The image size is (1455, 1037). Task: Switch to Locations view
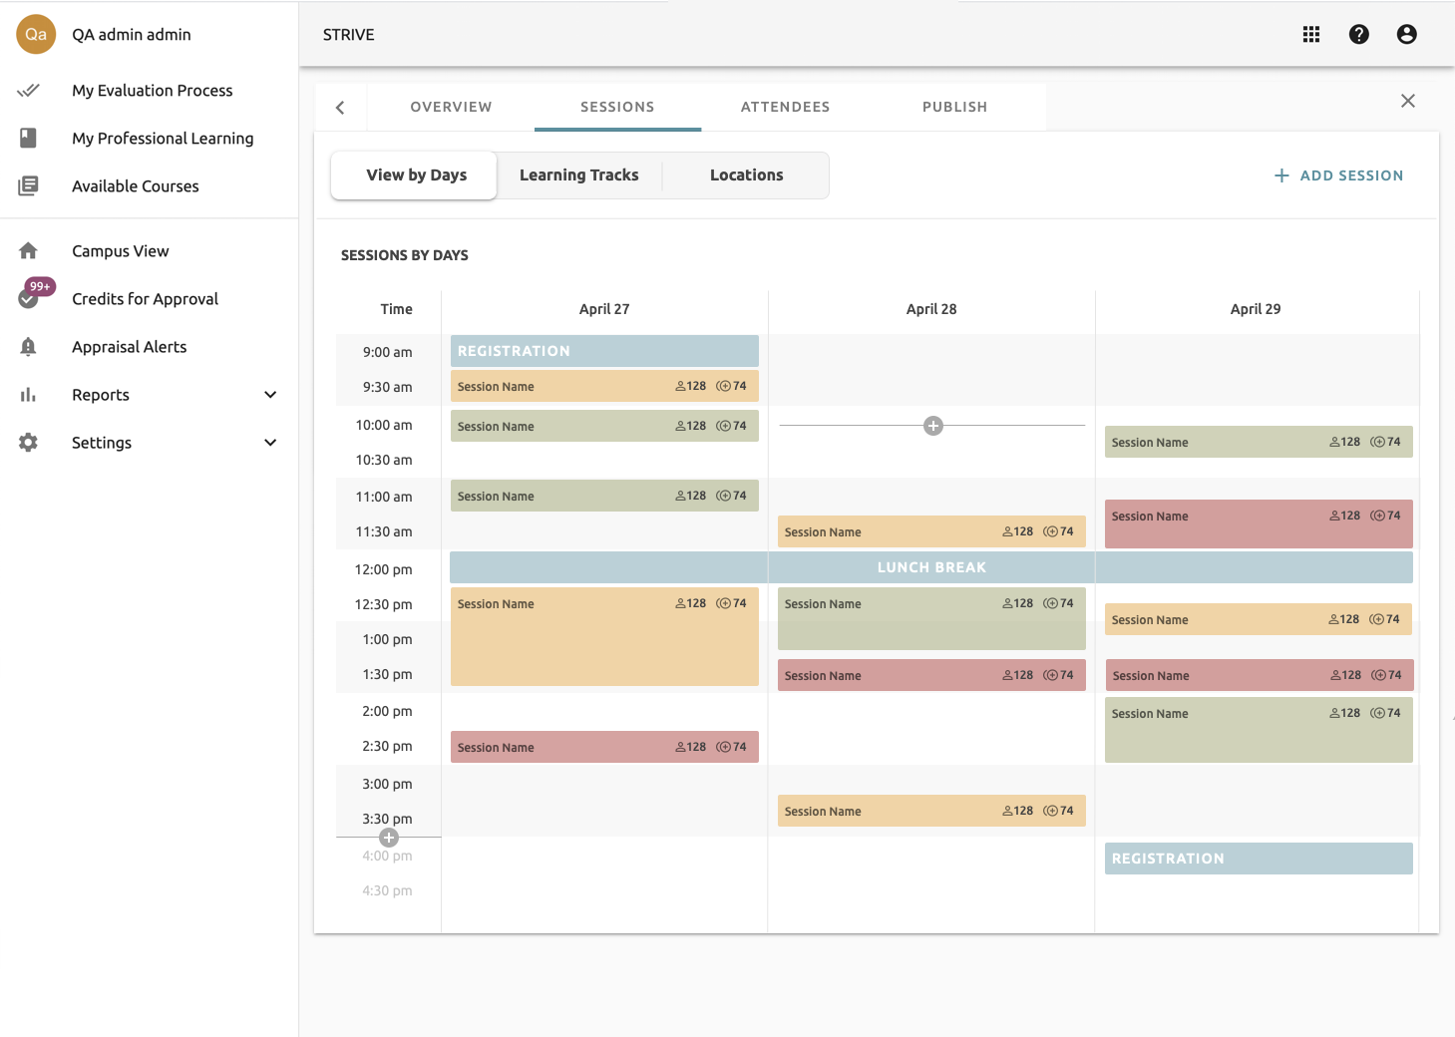click(x=746, y=175)
